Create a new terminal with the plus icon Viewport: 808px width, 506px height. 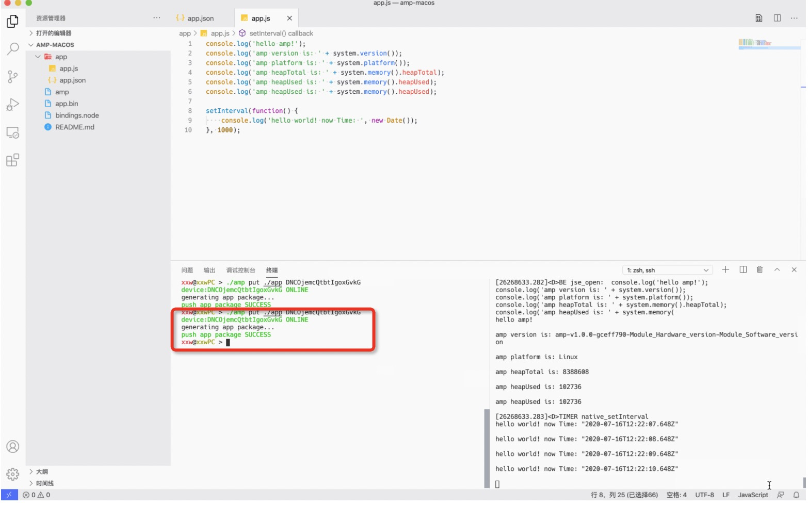pos(726,269)
